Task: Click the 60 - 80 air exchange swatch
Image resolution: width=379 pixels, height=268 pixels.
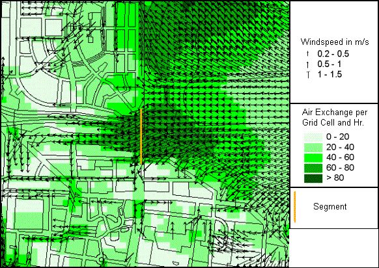Action: click(313, 168)
